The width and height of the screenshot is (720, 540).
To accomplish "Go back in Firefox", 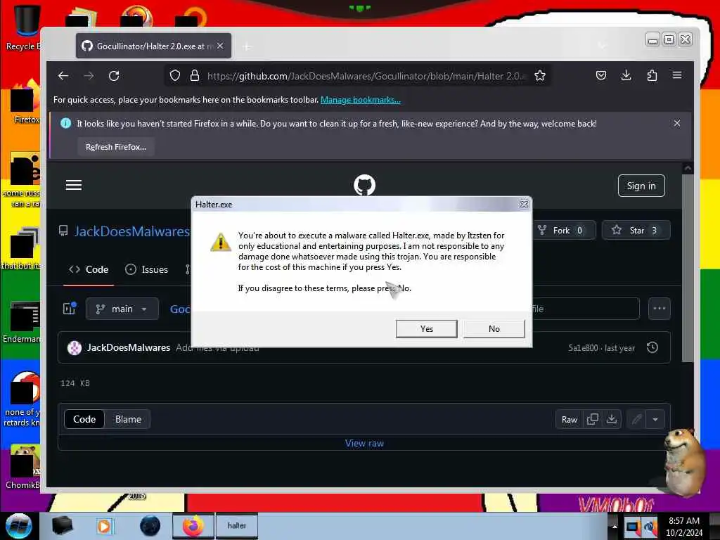I will point(63,76).
